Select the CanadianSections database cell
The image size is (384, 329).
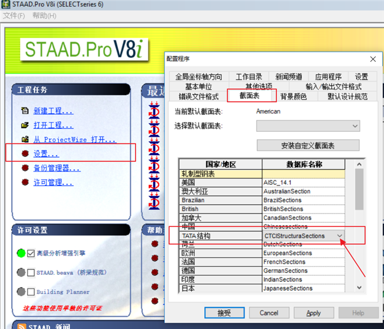click(x=303, y=218)
